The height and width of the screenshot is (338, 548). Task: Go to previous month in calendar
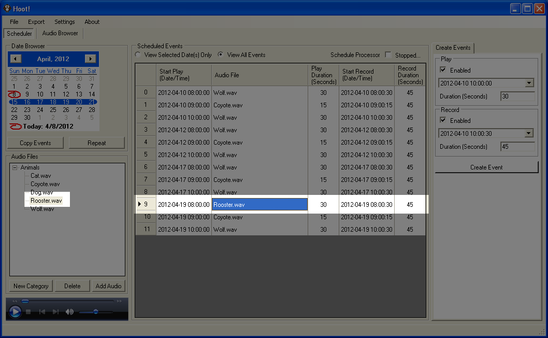(16, 59)
